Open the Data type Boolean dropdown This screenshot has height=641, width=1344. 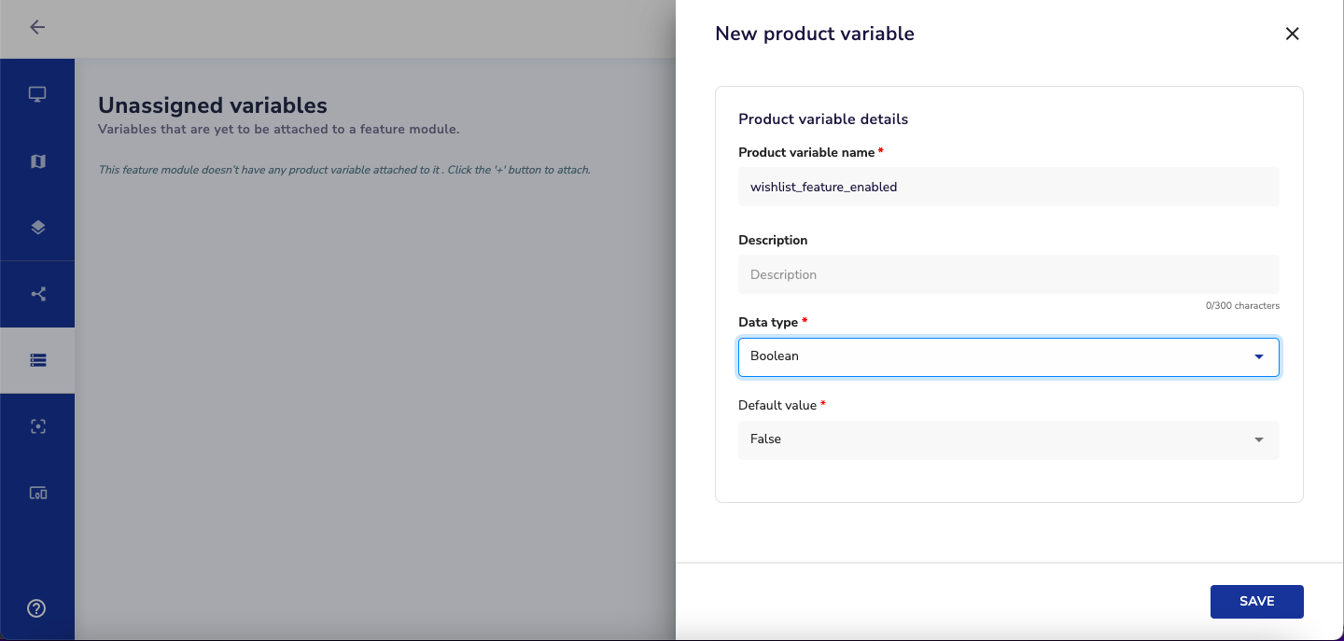click(1008, 356)
